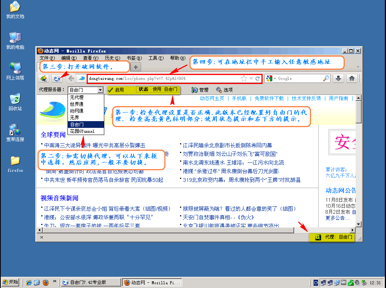Click the second quick launch icon
The image size is (386, 288).
(37, 282)
